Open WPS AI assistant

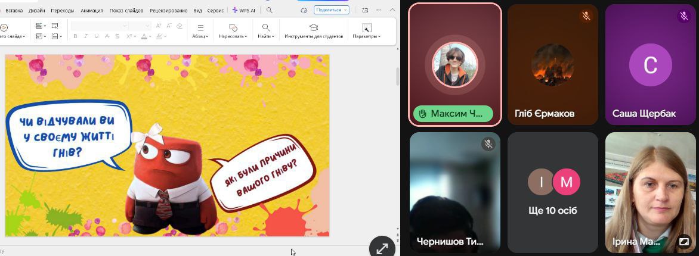pos(244,10)
